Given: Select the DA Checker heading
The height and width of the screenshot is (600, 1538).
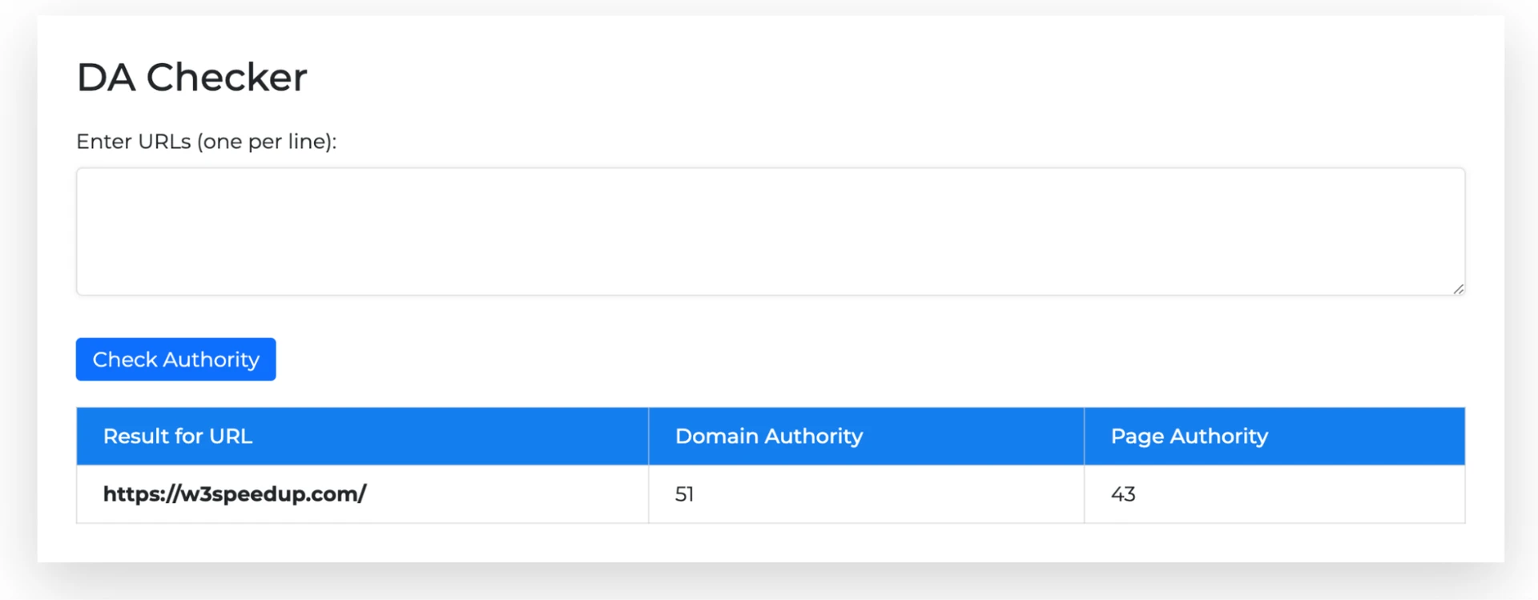Looking at the screenshot, I should 192,76.
